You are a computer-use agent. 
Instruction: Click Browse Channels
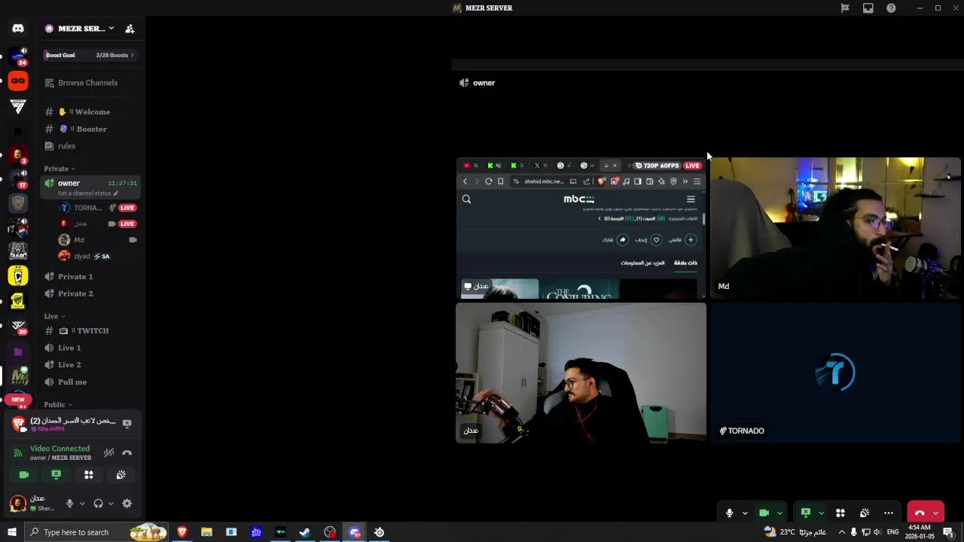pos(90,83)
